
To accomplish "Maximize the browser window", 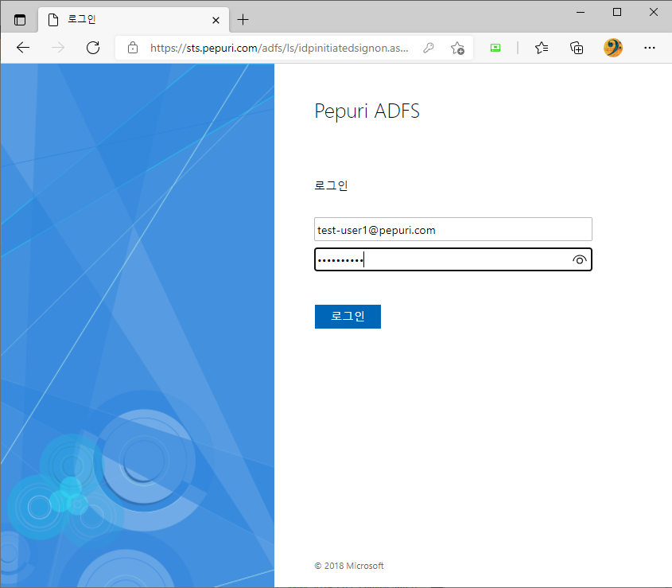I will coord(616,12).
